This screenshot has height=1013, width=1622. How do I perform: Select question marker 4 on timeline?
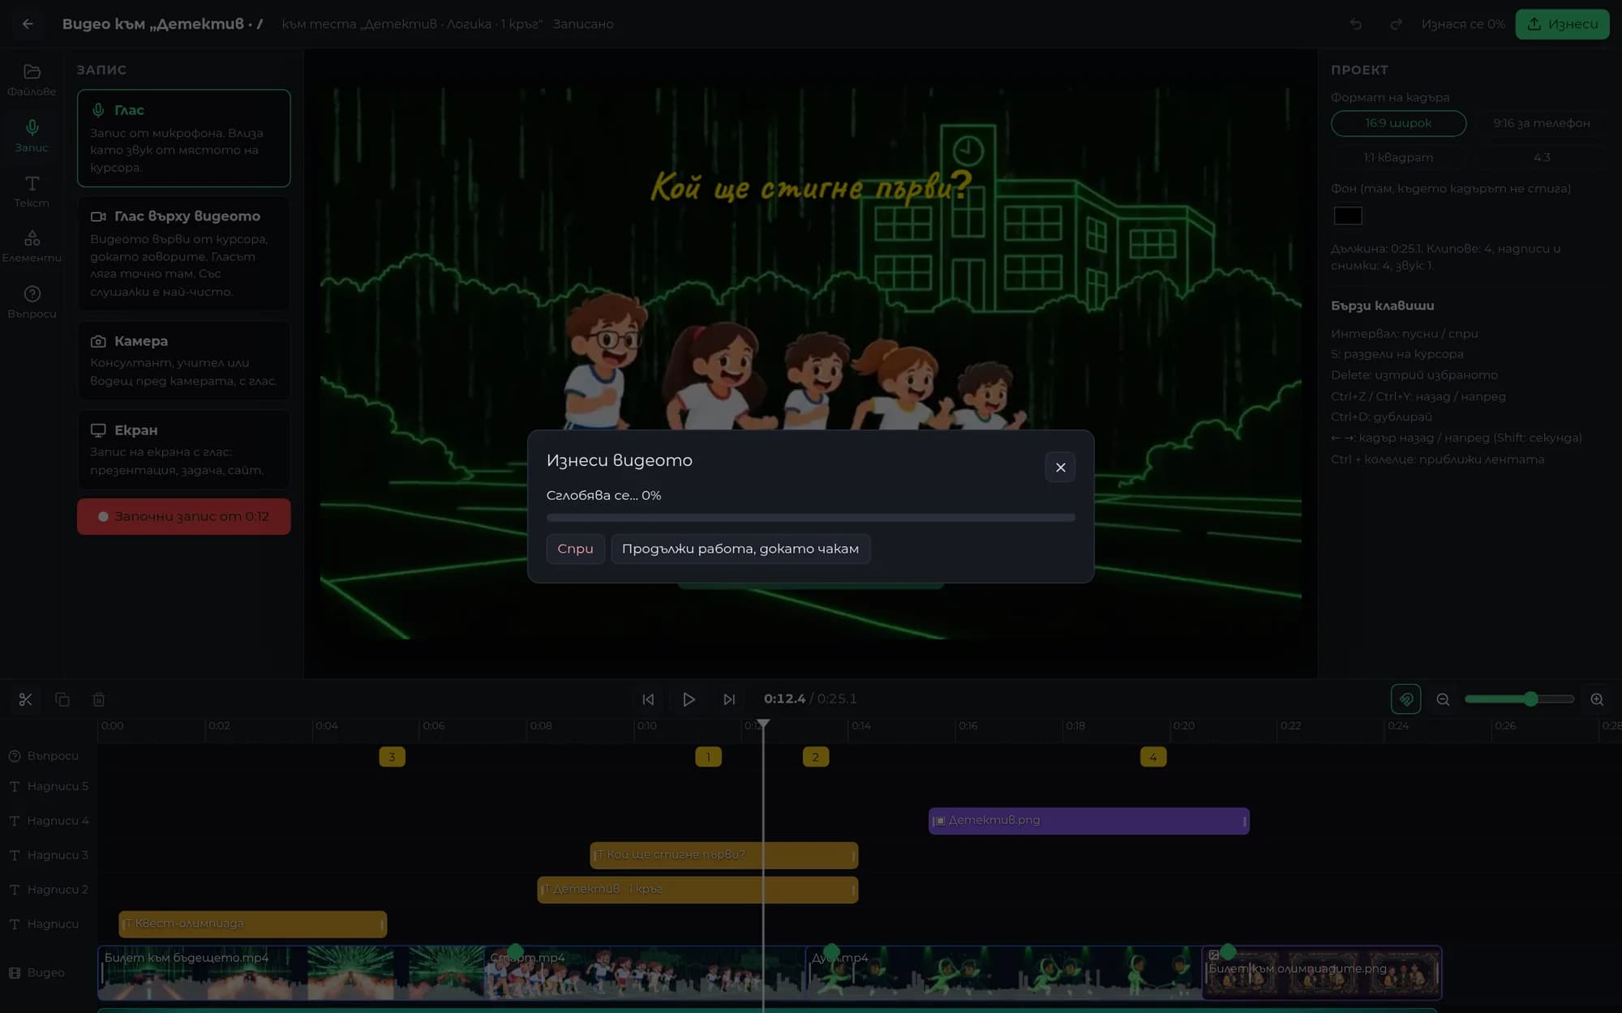coord(1153,757)
